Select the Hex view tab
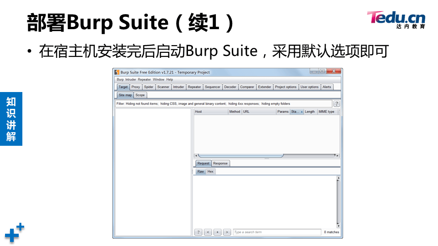This screenshot has height=246, width=438. (x=211, y=172)
